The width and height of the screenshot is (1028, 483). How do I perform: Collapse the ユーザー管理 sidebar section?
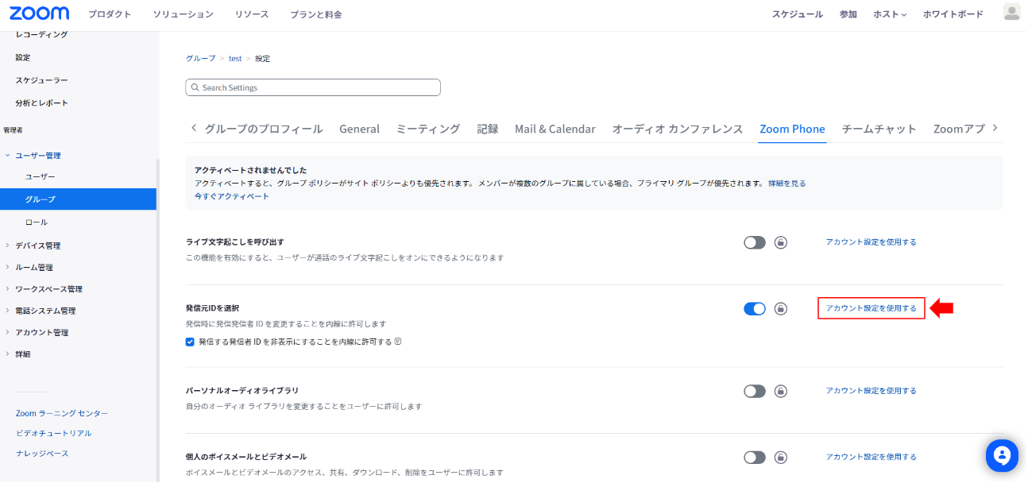tap(37, 156)
